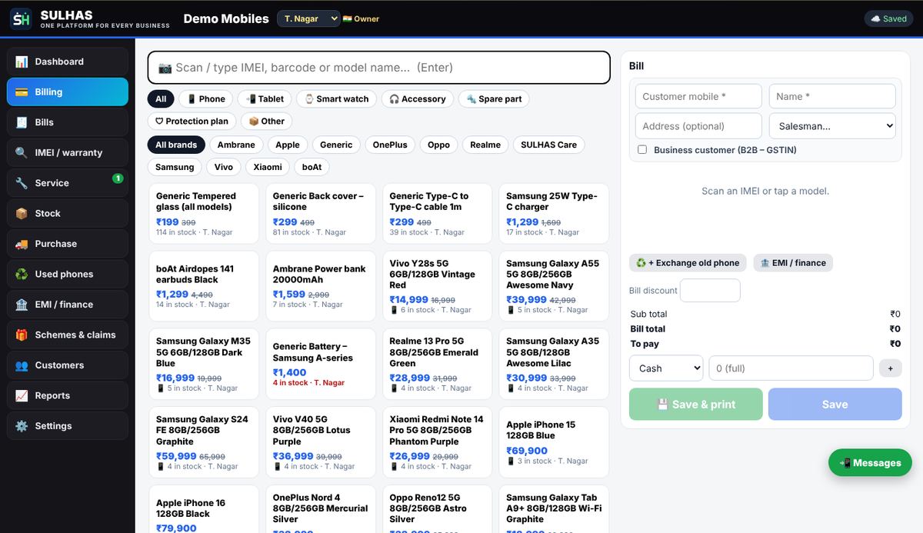Show only boAt brand products

[x=312, y=167]
